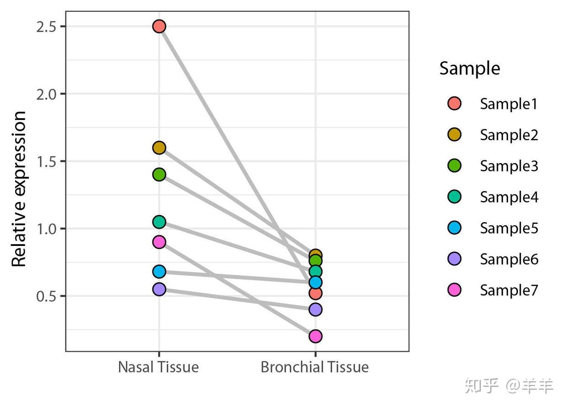The width and height of the screenshot is (568, 409).
Task: Click the Sample6 purple legend marker
Action: [454, 259]
